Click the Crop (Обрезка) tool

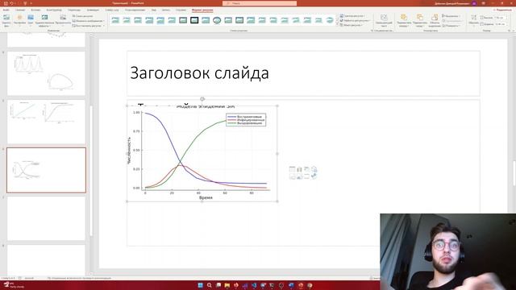click(473, 20)
